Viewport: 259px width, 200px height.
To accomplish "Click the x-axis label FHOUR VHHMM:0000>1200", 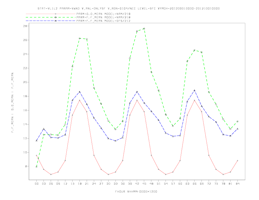I will pos(136,192).
